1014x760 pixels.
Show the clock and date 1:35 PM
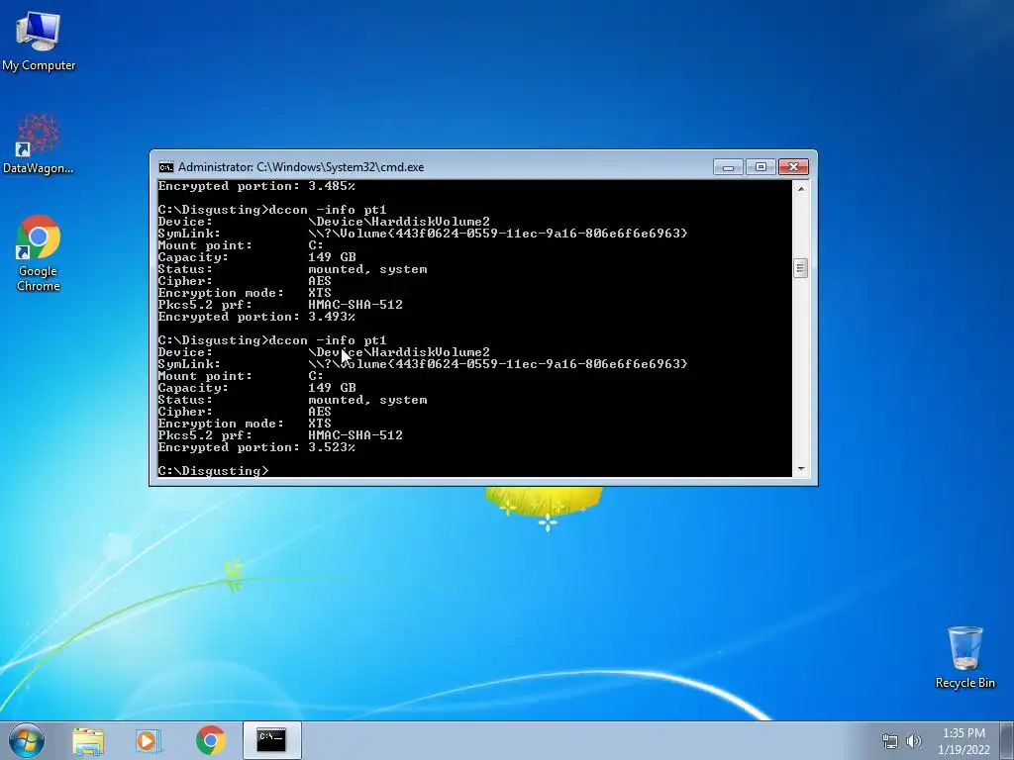[x=963, y=741]
